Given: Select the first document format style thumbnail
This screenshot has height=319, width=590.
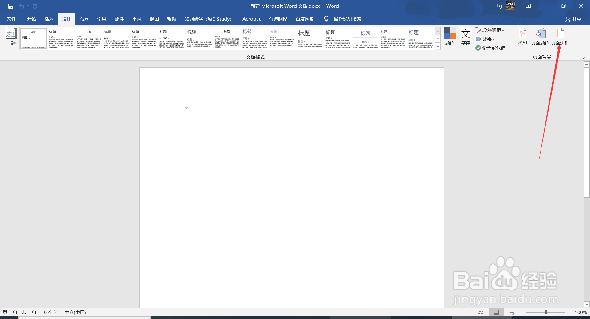Looking at the screenshot, I should pyautogui.click(x=33, y=39).
